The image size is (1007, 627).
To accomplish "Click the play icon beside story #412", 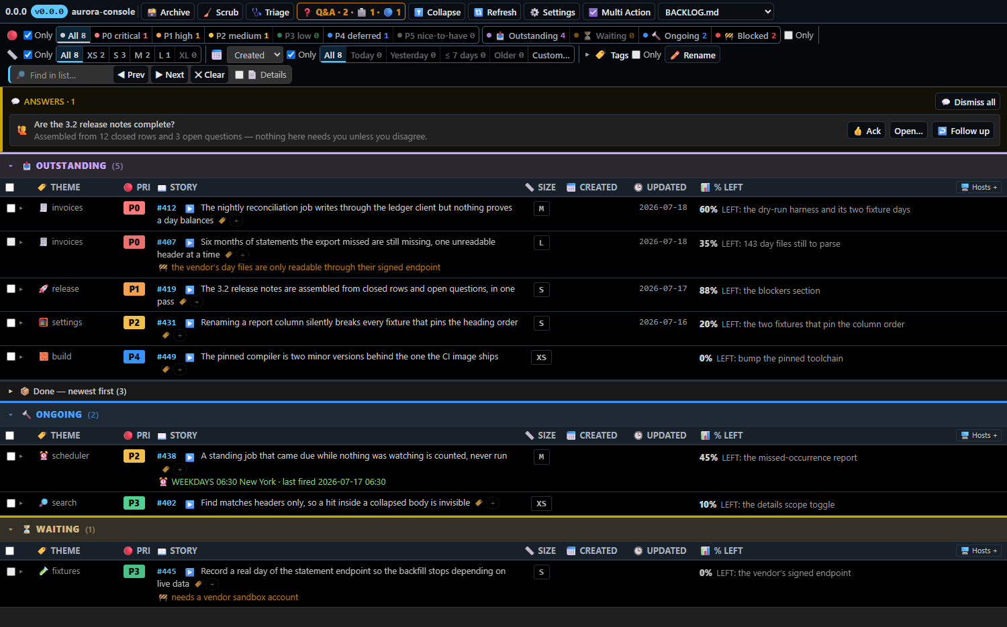I will tap(189, 209).
